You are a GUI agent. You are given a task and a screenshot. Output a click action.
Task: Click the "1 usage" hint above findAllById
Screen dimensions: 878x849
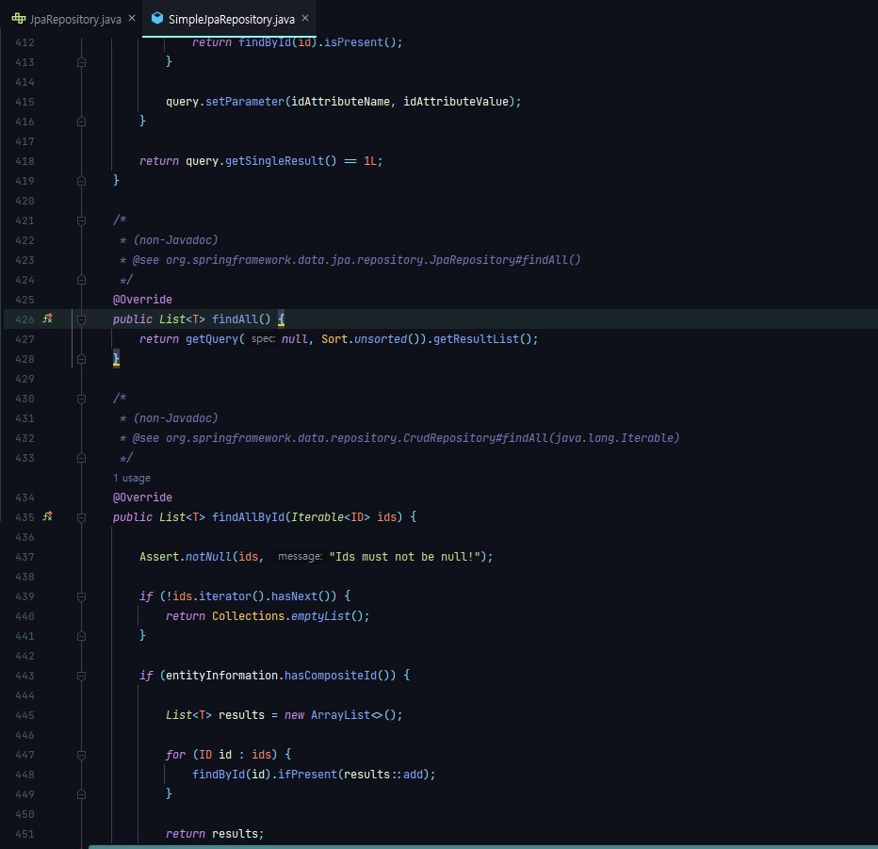coord(131,478)
